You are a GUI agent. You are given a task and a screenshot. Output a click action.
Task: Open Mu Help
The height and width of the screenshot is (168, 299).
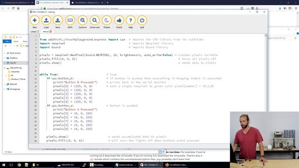(131, 21)
